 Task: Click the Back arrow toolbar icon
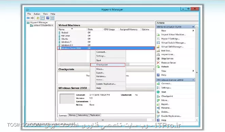[28, 18]
